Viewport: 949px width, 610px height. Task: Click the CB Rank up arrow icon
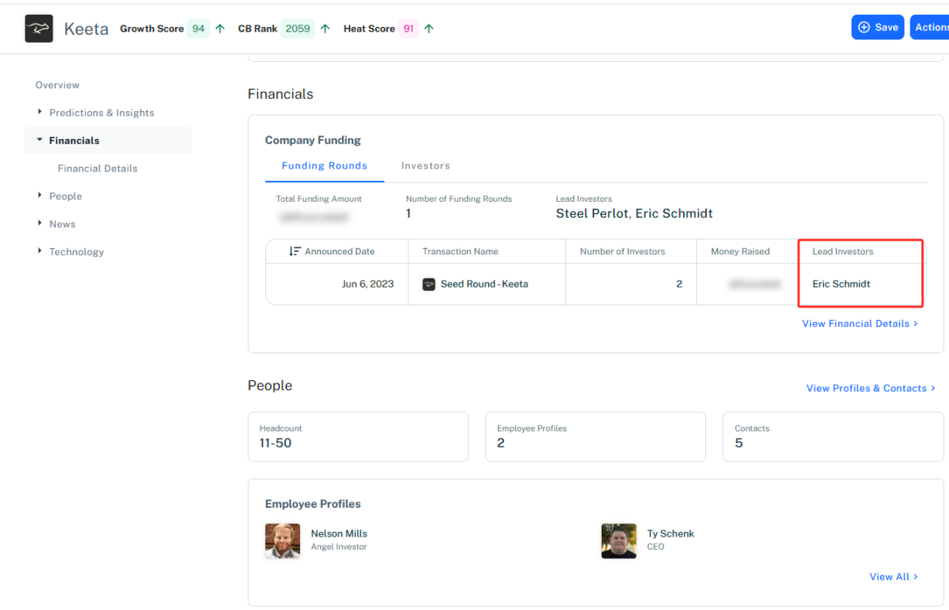coord(326,29)
